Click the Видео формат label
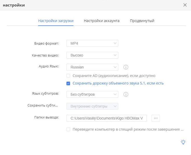 [46, 44]
